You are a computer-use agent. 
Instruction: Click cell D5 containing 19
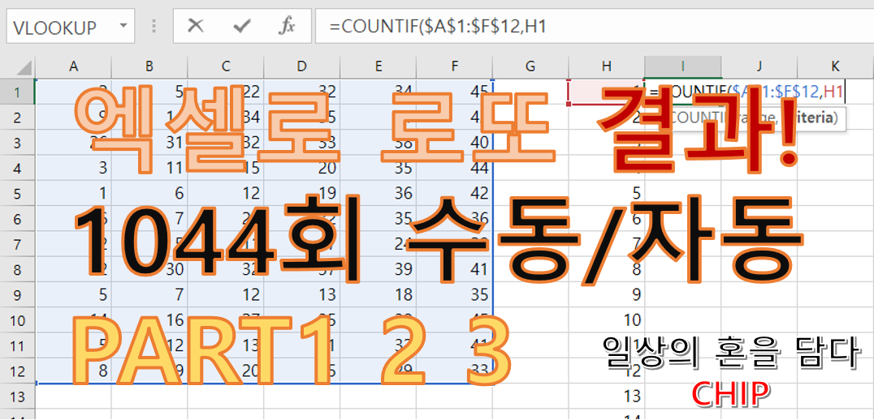[302, 194]
